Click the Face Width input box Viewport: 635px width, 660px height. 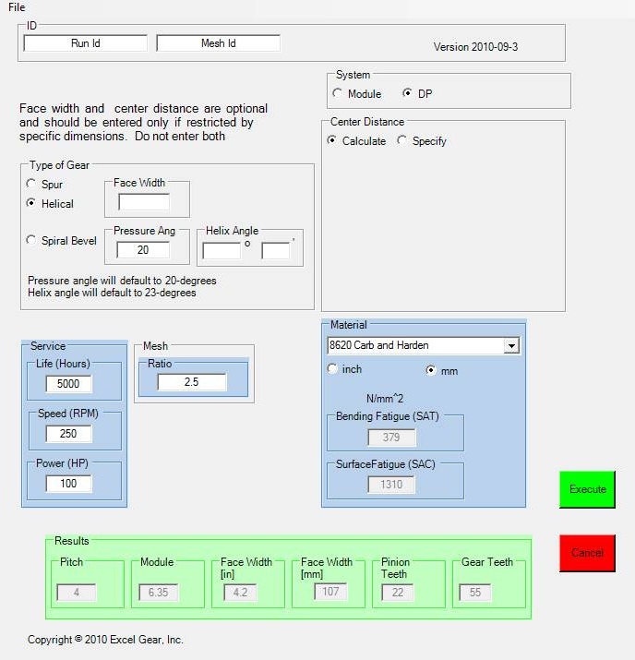[x=143, y=202]
